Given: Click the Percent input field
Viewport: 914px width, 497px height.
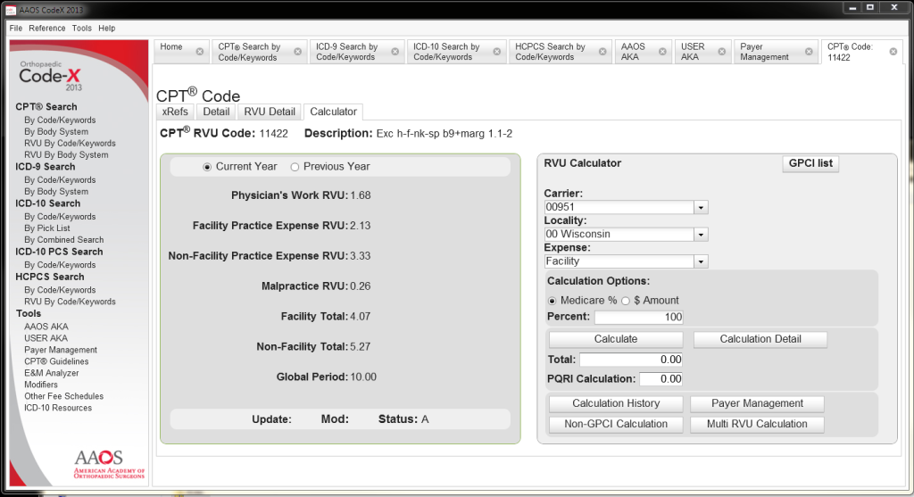Looking at the screenshot, I should [x=638, y=317].
